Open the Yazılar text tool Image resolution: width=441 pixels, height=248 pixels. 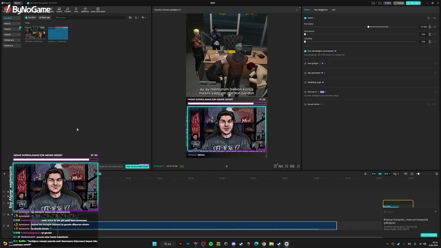click(x=59, y=10)
